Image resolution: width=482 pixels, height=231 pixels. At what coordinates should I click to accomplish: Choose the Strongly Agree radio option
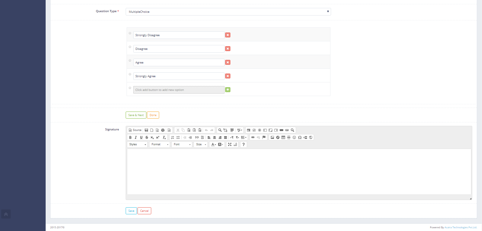130,74
